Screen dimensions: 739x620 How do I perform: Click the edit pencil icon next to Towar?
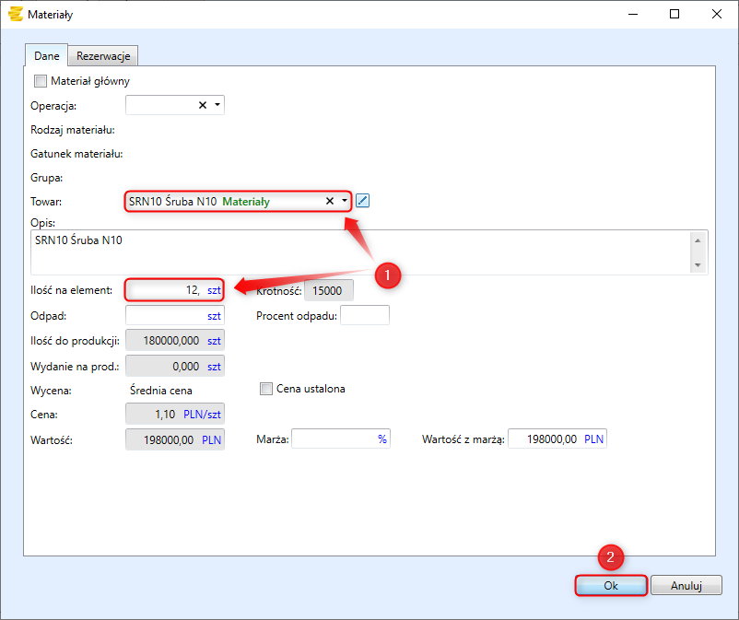tap(362, 201)
